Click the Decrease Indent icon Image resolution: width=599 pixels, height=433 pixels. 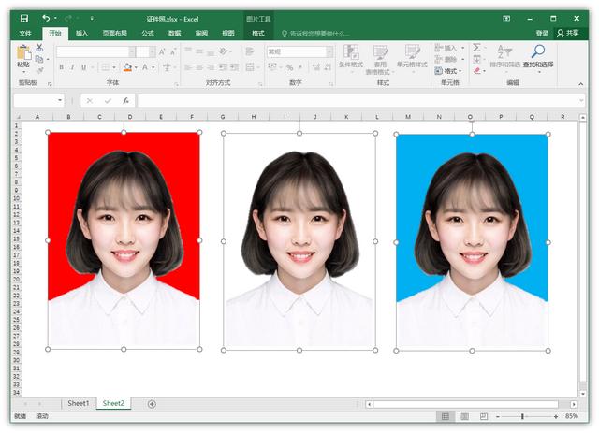pos(223,67)
